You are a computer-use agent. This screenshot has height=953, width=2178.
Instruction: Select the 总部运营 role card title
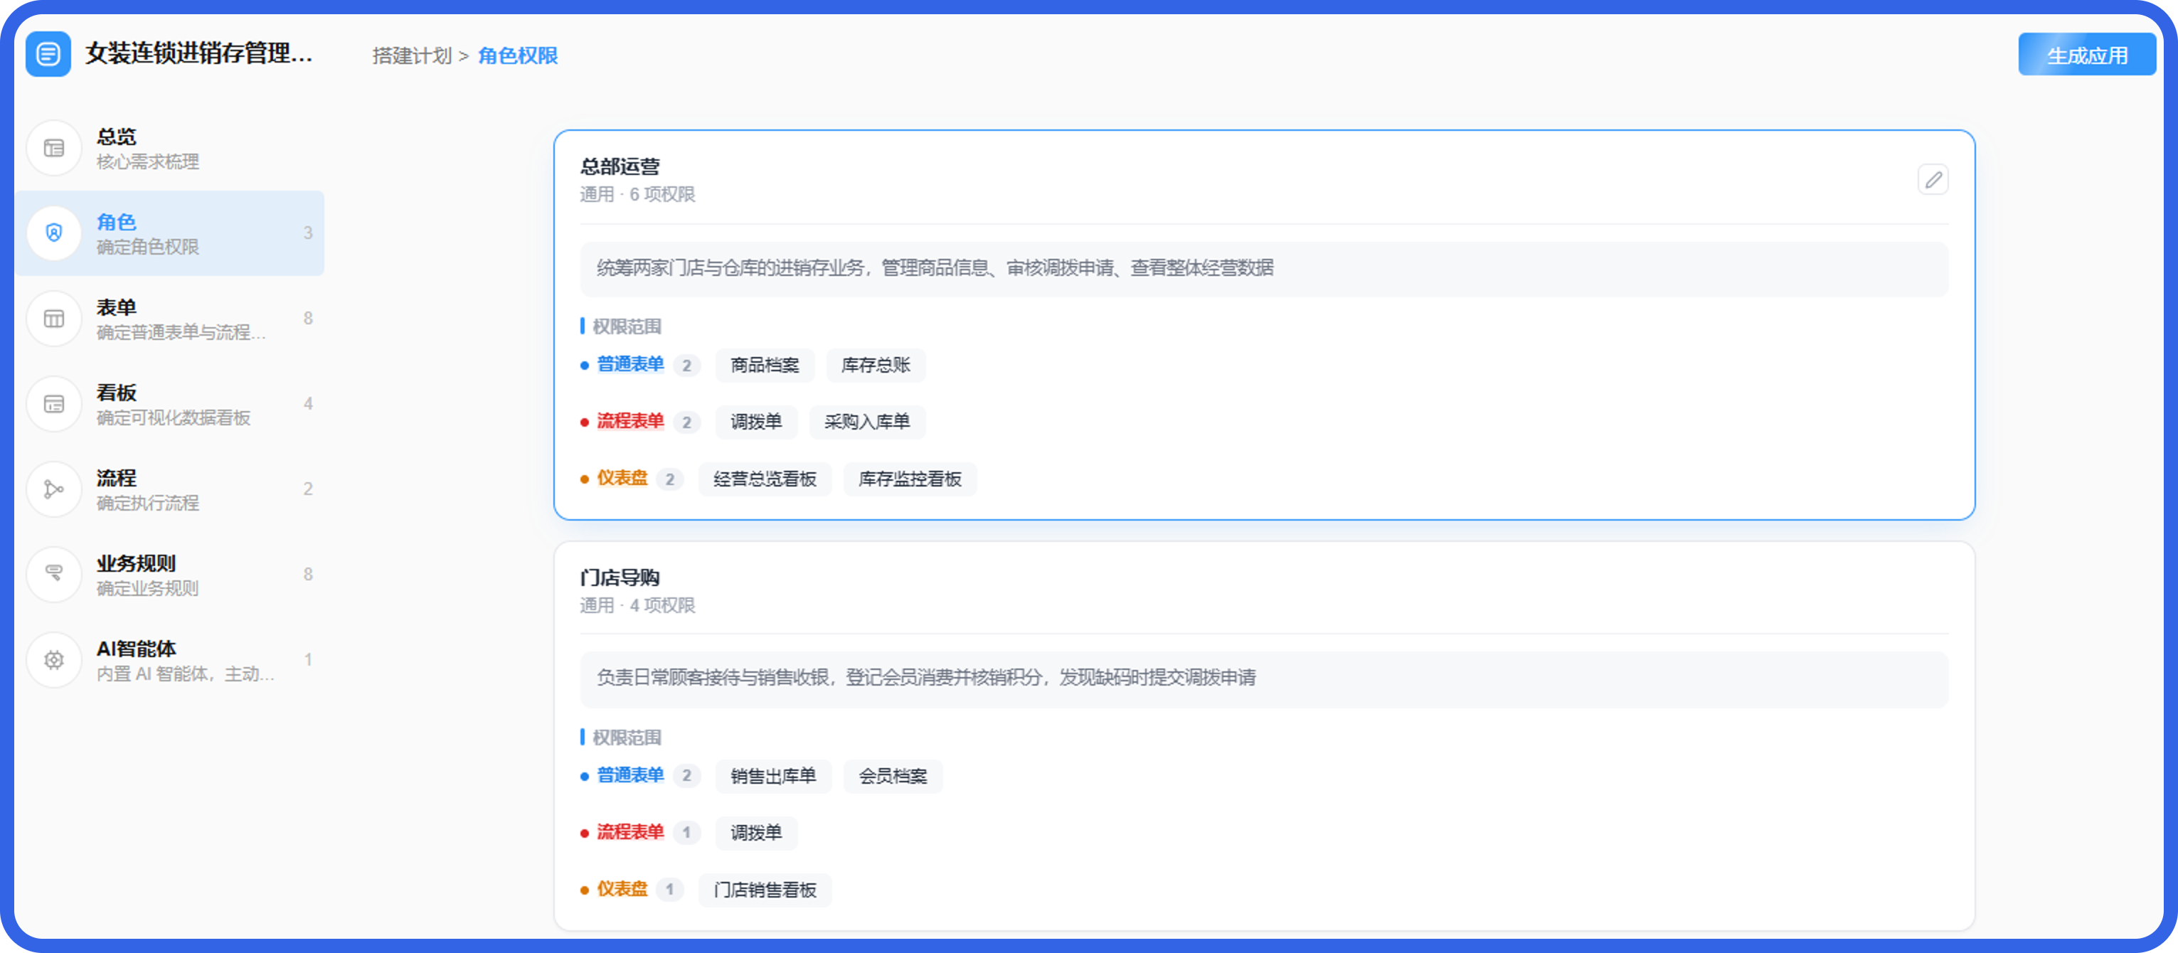pos(620,166)
